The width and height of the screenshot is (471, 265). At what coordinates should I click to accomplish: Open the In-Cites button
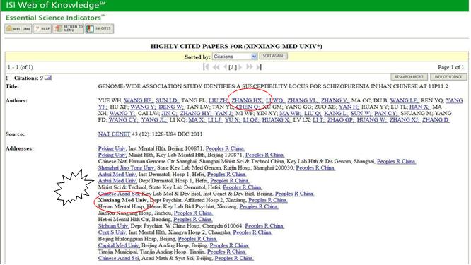(100, 28)
